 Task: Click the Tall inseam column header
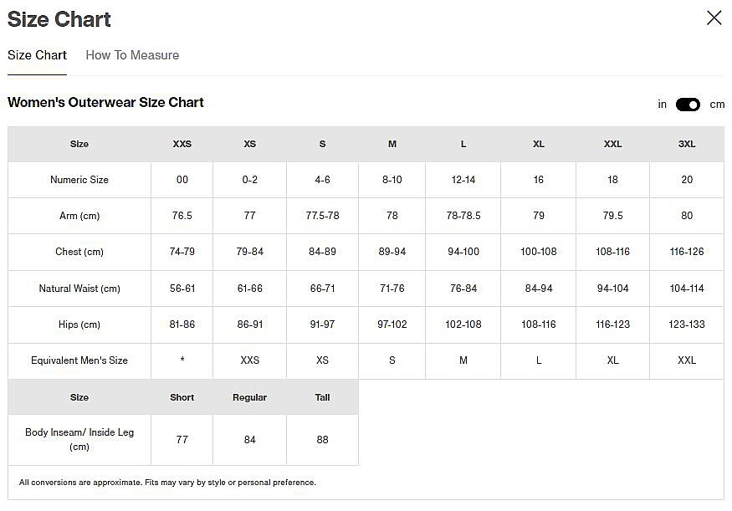click(322, 397)
